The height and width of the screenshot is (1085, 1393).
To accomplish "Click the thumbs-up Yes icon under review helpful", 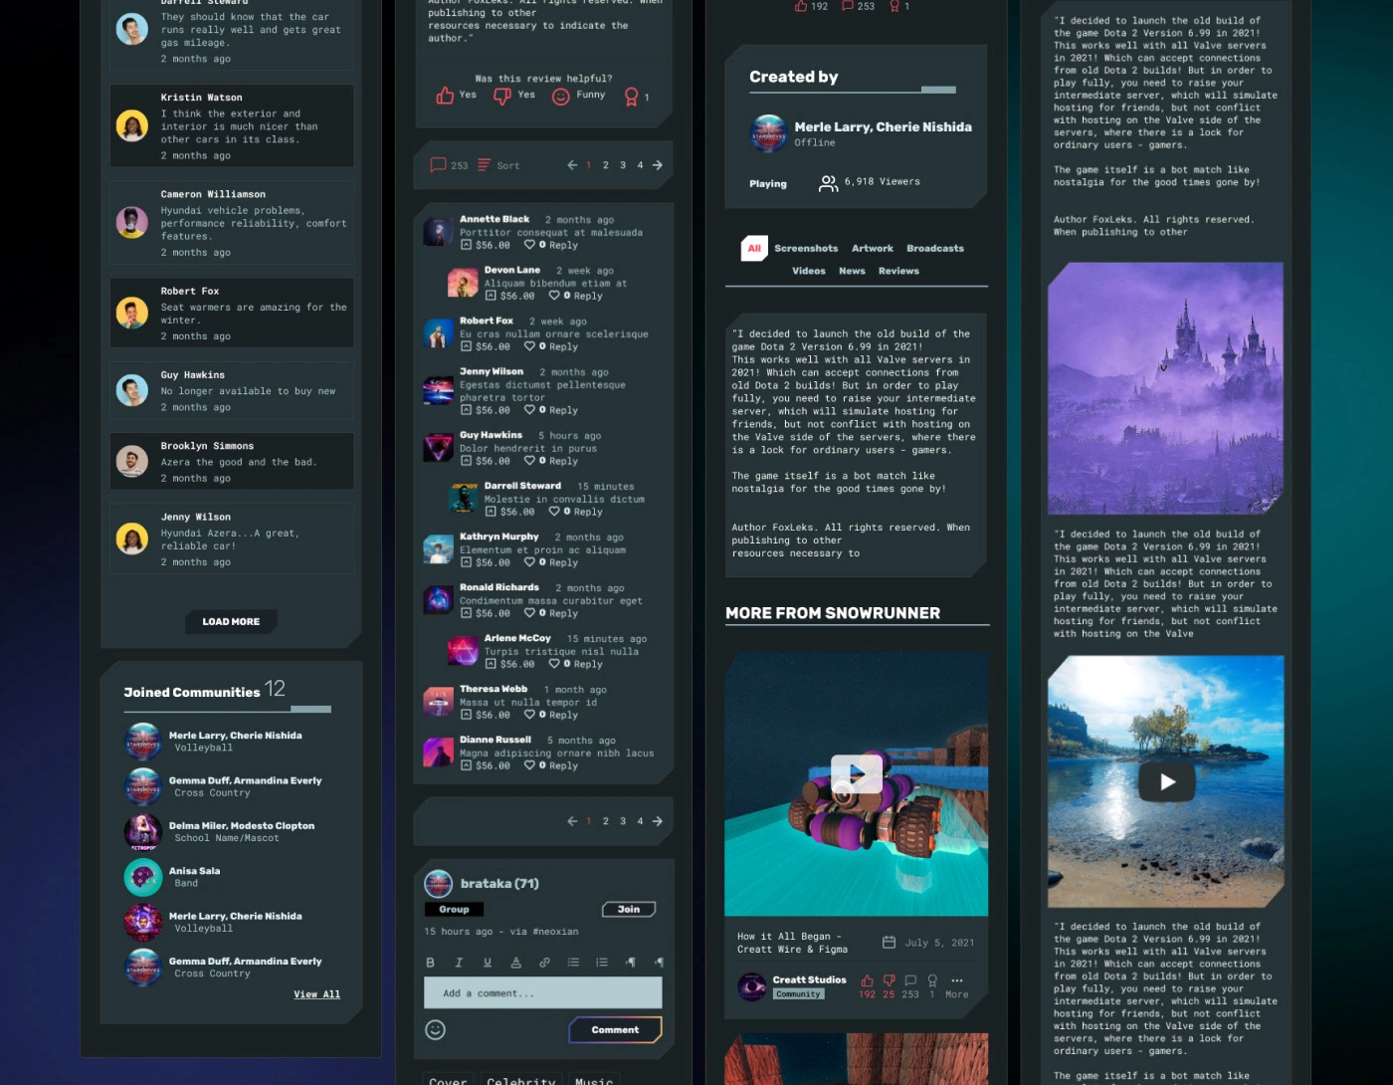I will click(445, 96).
